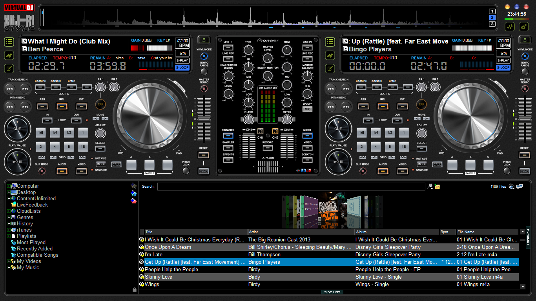Toggle right deck vinyl mode

525,56
